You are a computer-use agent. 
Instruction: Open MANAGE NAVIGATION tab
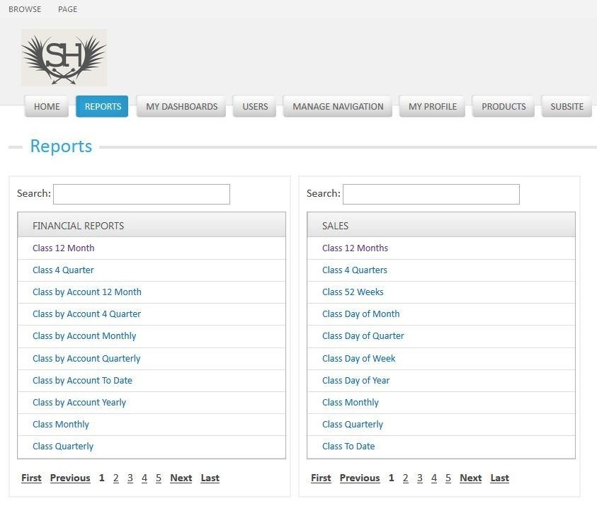[338, 107]
